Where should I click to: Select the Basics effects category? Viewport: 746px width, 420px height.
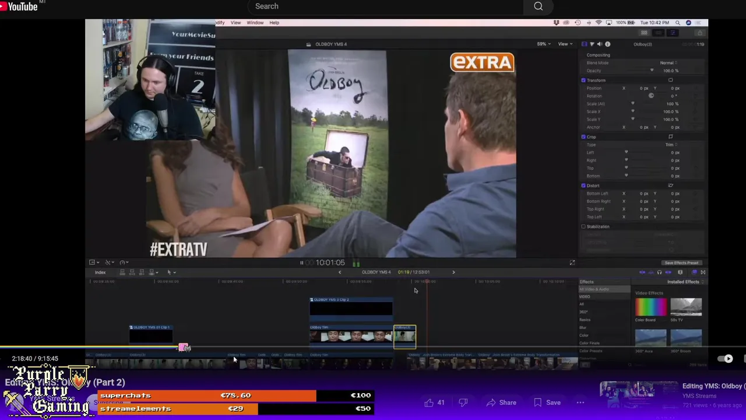click(x=585, y=320)
